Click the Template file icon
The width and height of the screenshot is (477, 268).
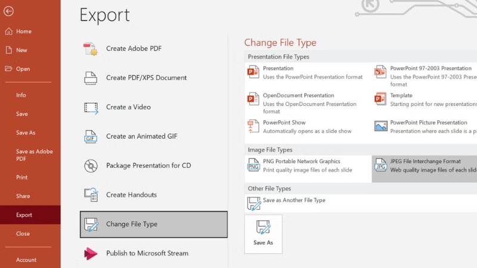pos(380,99)
